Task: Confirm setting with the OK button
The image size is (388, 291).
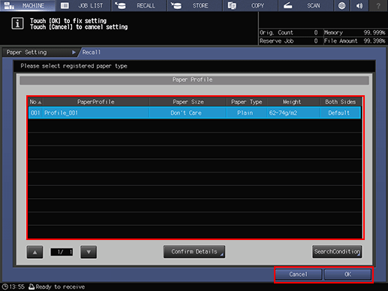Action: [x=347, y=274]
